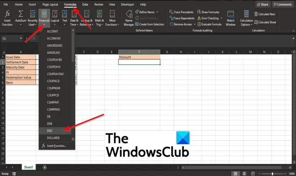Switch to the Home tab
This screenshot has height=176, width=296.
(x=19, y=4)
